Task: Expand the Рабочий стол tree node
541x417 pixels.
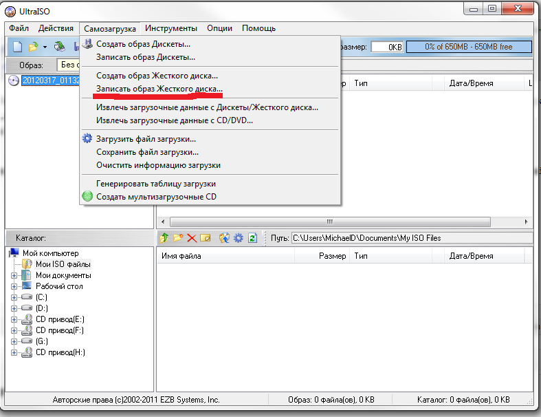Action: pos(14,286)
